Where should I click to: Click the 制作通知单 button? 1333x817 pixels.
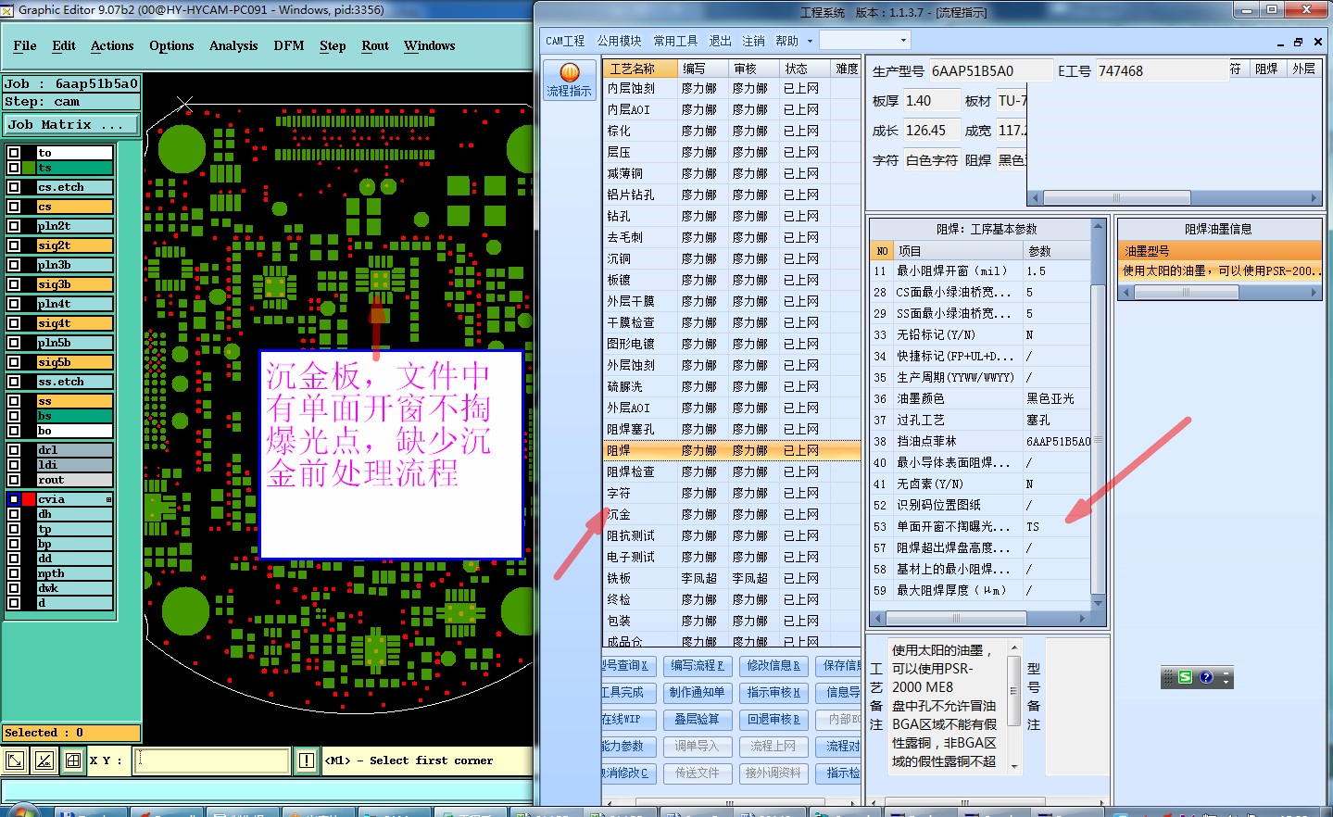coord(698,693)
